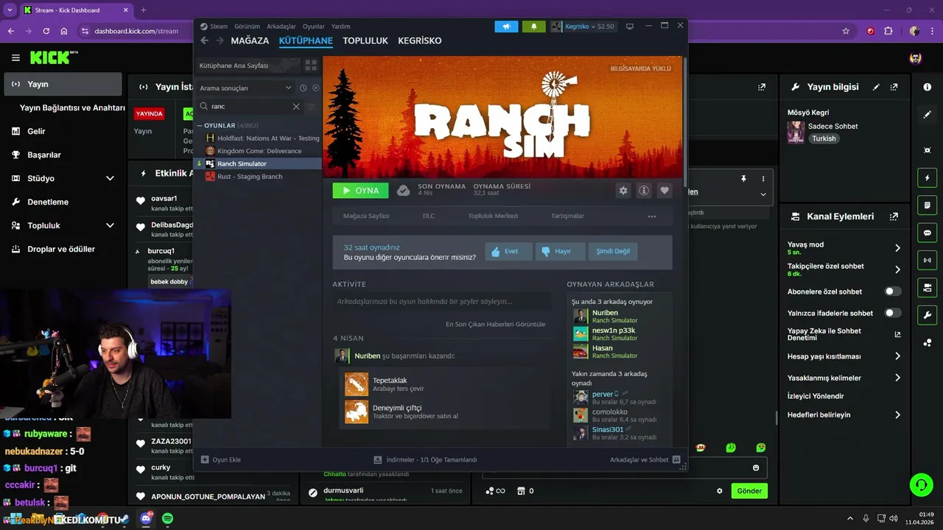Open emoji picker in Kick chat input
943x530 pixels.
click(x=756, y=468)
